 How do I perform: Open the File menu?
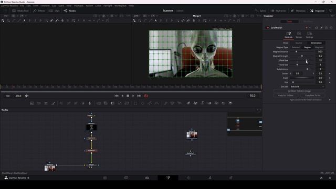point(22,6)
